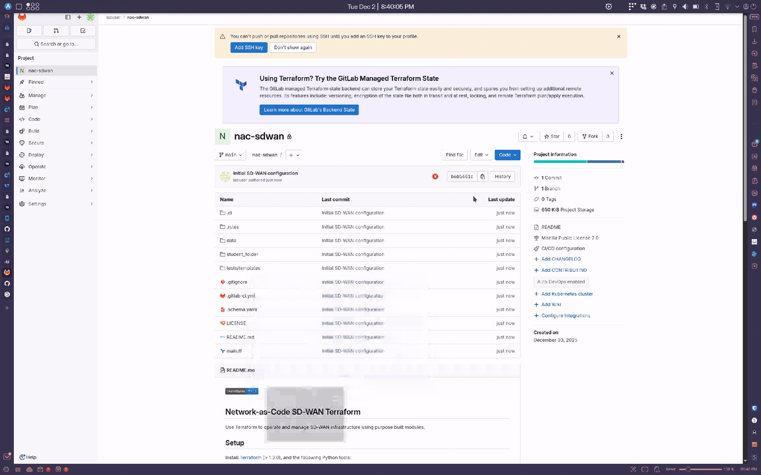The height and width of the screenshot is (475, 761).
Task: Open assigned issues shortcut icon
Action: click(29, 30)
